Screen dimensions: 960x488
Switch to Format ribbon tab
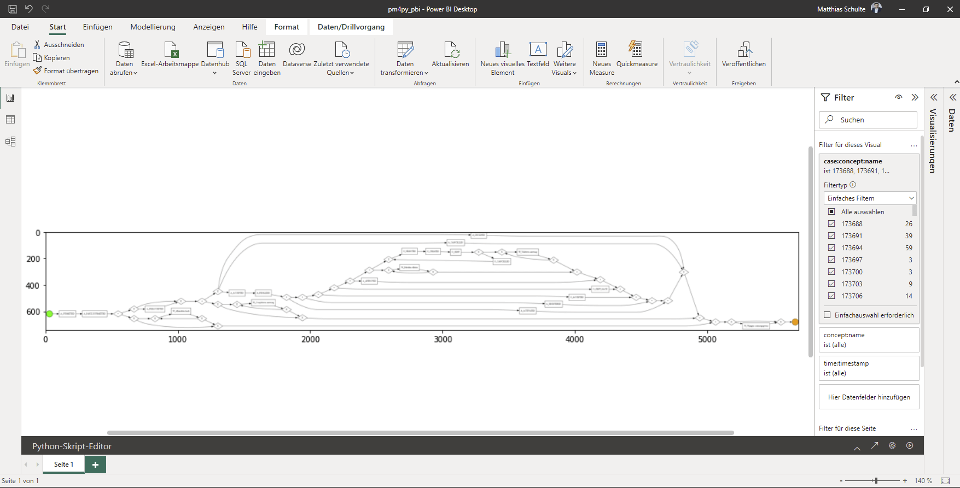[x=287, y=27]
